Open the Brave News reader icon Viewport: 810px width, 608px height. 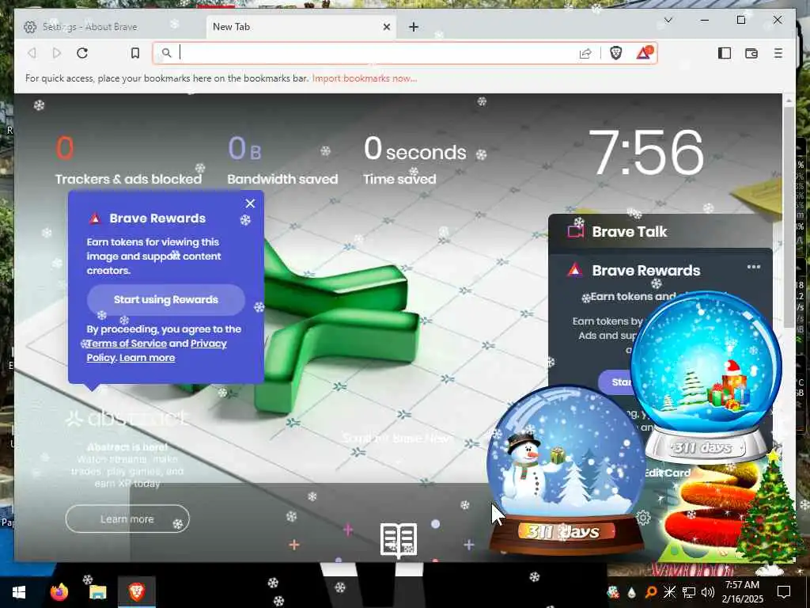[399, 540]
